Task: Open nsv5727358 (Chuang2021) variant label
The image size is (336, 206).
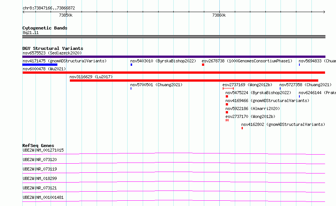Action: [x=305, y=85]
